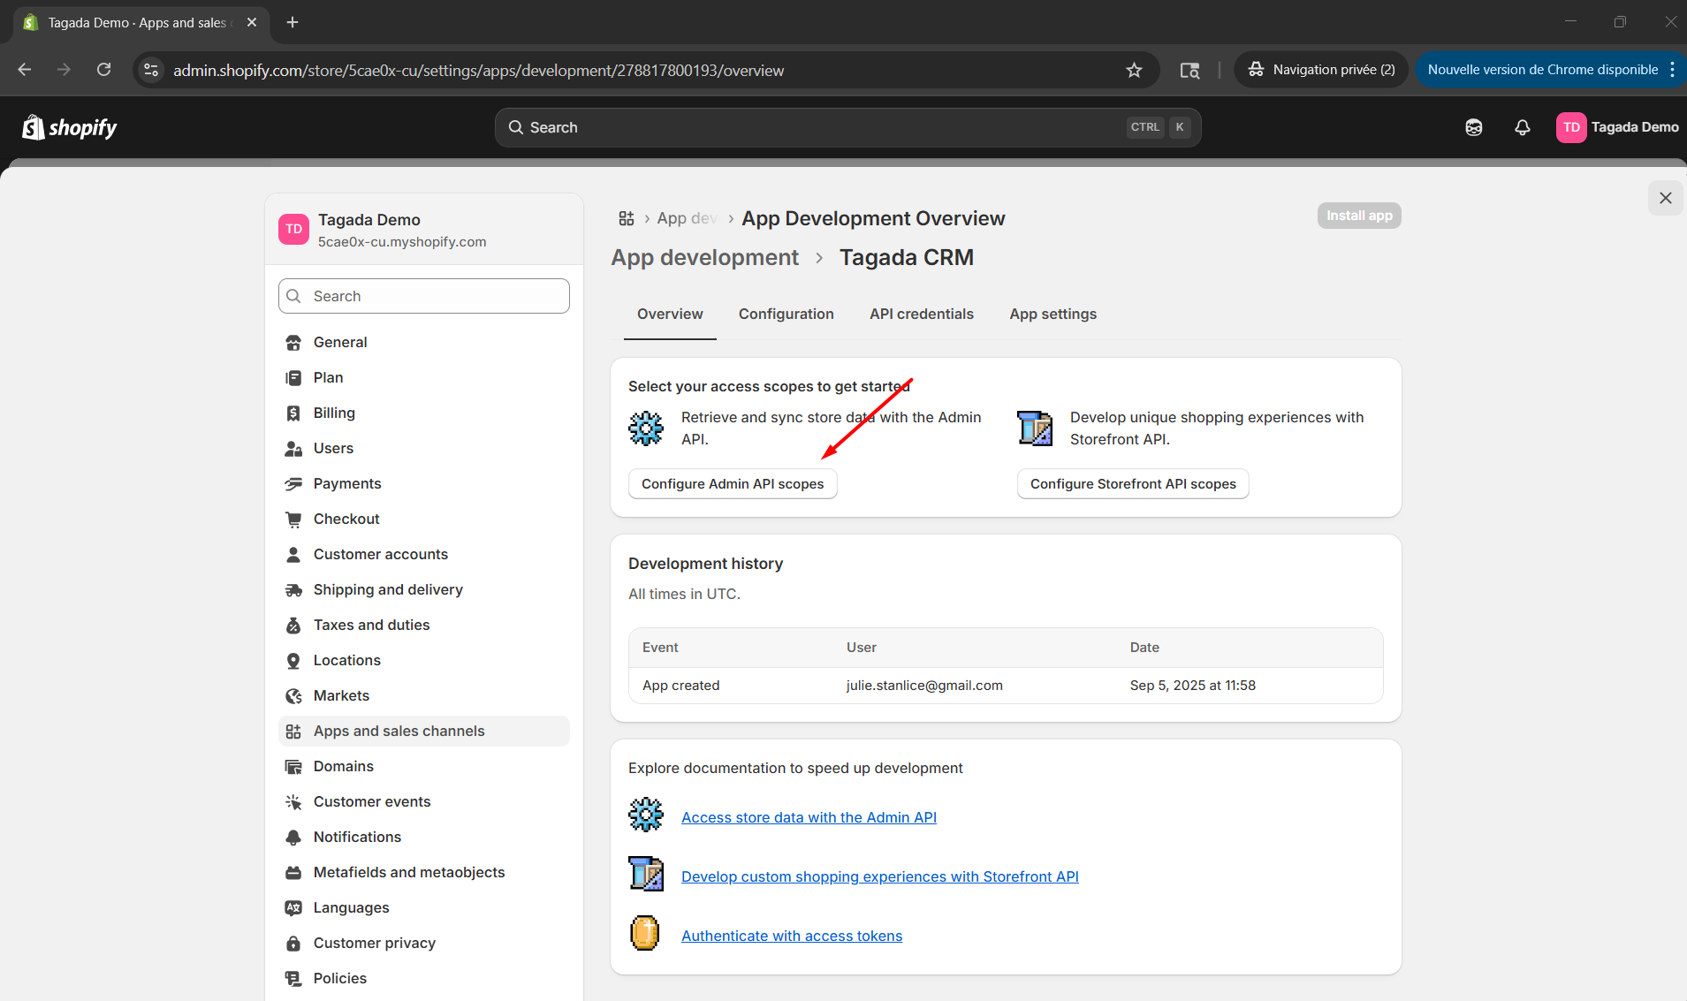The image size is (1687, 1001).
Task: Click Sep 5, 2025 at 11:58 date cell
Action: [x=1192, y=685]
